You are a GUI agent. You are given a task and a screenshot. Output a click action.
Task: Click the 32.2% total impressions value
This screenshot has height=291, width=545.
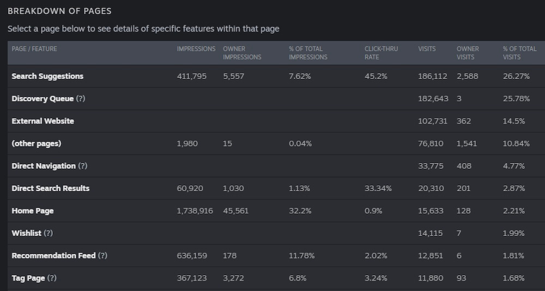(x=300, y=211)
